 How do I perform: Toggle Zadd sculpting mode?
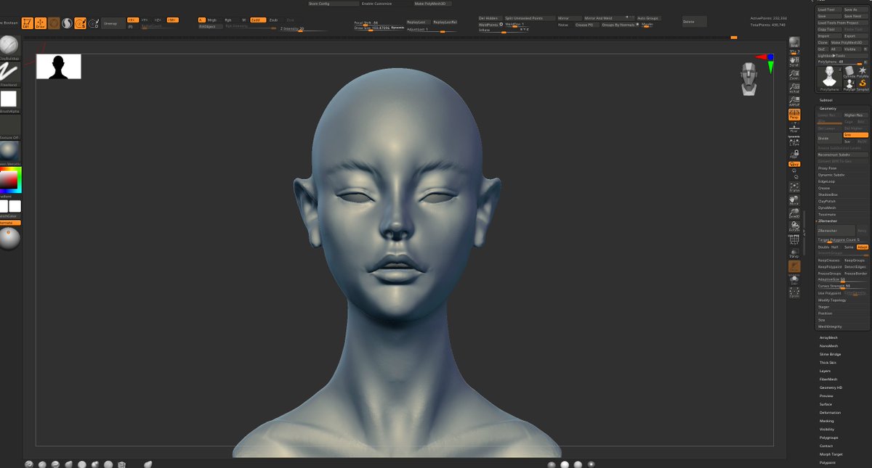[257, 20]
